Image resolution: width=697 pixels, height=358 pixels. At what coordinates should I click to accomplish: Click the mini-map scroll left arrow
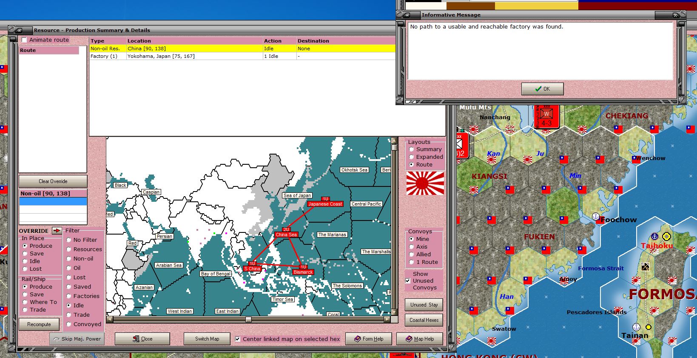tap(110, 320)
